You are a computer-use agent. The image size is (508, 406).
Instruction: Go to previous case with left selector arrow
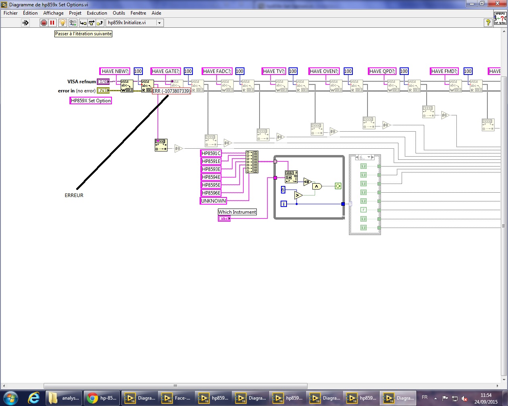pyautogui.click(x=357, y=157)
